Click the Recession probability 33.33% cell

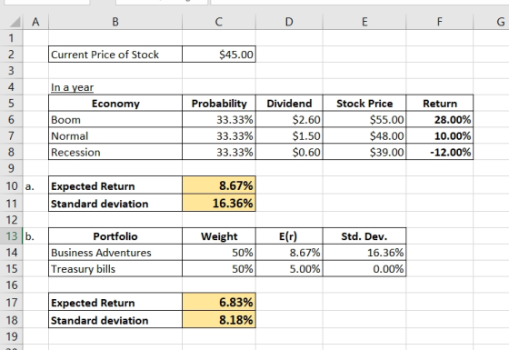pyautogui.click(x=219, y=152)
